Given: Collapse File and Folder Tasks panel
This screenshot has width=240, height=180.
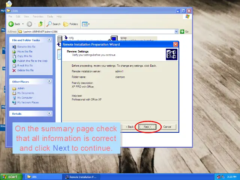Looking at the screenshot, I should (49, 40).
